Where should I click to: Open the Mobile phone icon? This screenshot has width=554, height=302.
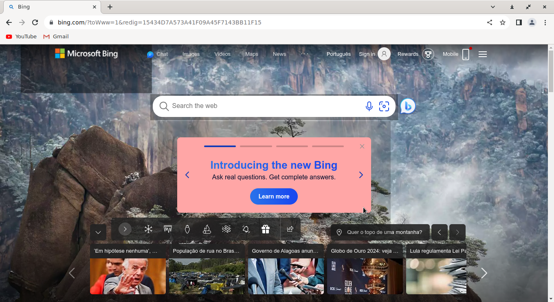click(x=466, y=54)
